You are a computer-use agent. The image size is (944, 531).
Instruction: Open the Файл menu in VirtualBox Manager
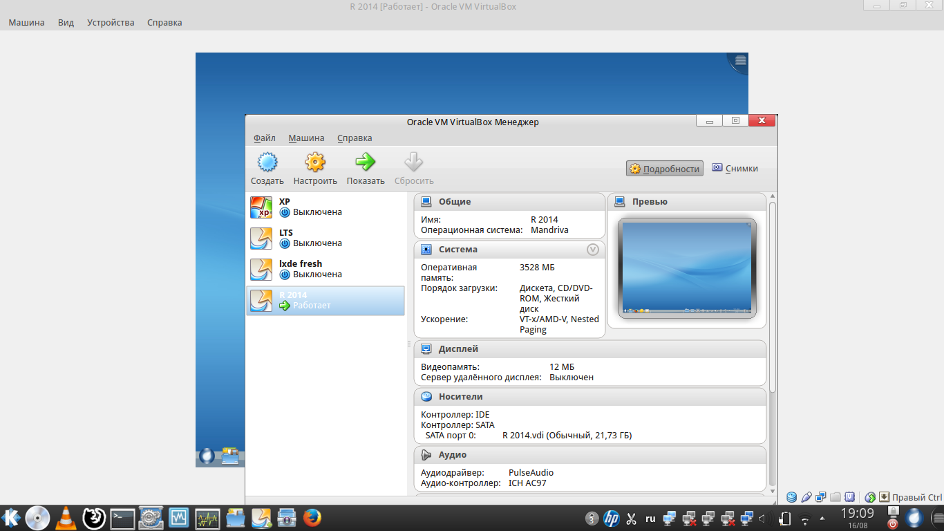264,138
